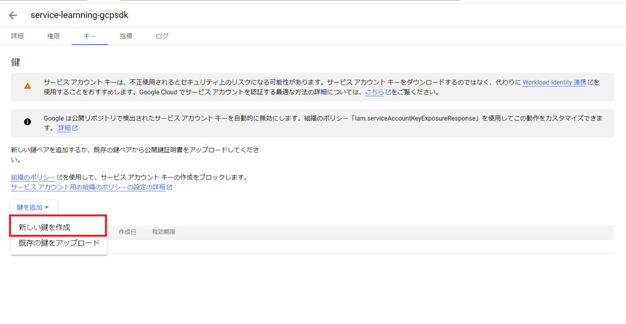
Task: Click the external link icon after ポリシーの設定の詳細
Action: [170, 187]
